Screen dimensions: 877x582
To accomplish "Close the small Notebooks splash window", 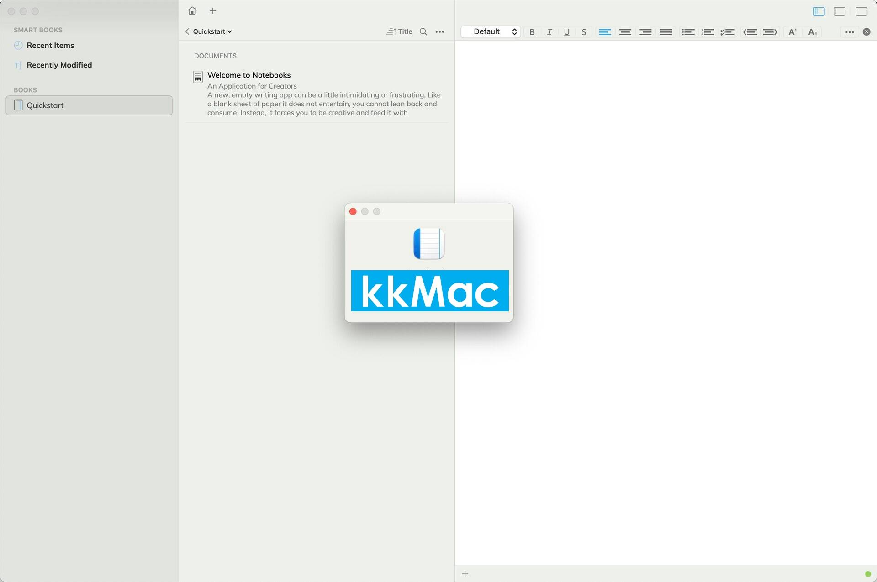I will point(353,211).
